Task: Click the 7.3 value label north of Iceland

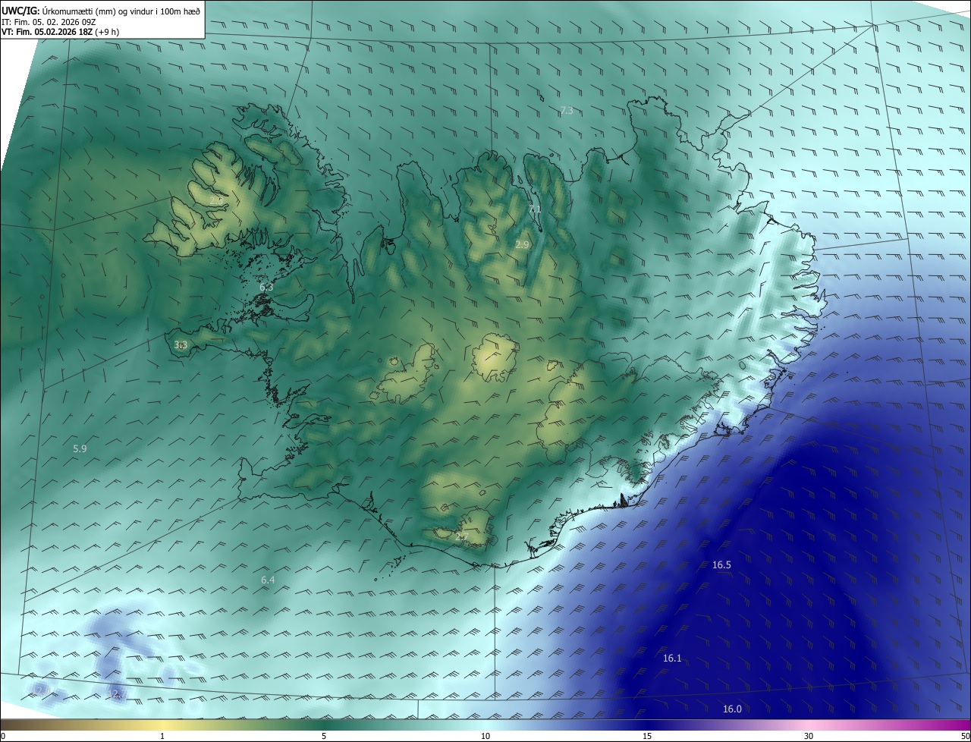Action: click(566, 111)
